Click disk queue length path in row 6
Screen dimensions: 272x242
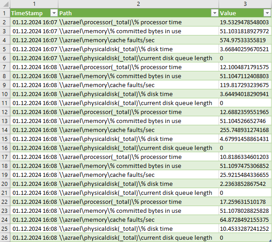pyautogui.click(x=136, y=58)
